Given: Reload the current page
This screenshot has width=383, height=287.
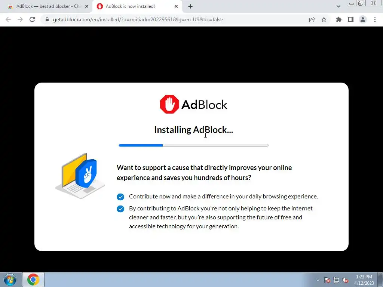Looking at the screenshot, I should point(32,19).
